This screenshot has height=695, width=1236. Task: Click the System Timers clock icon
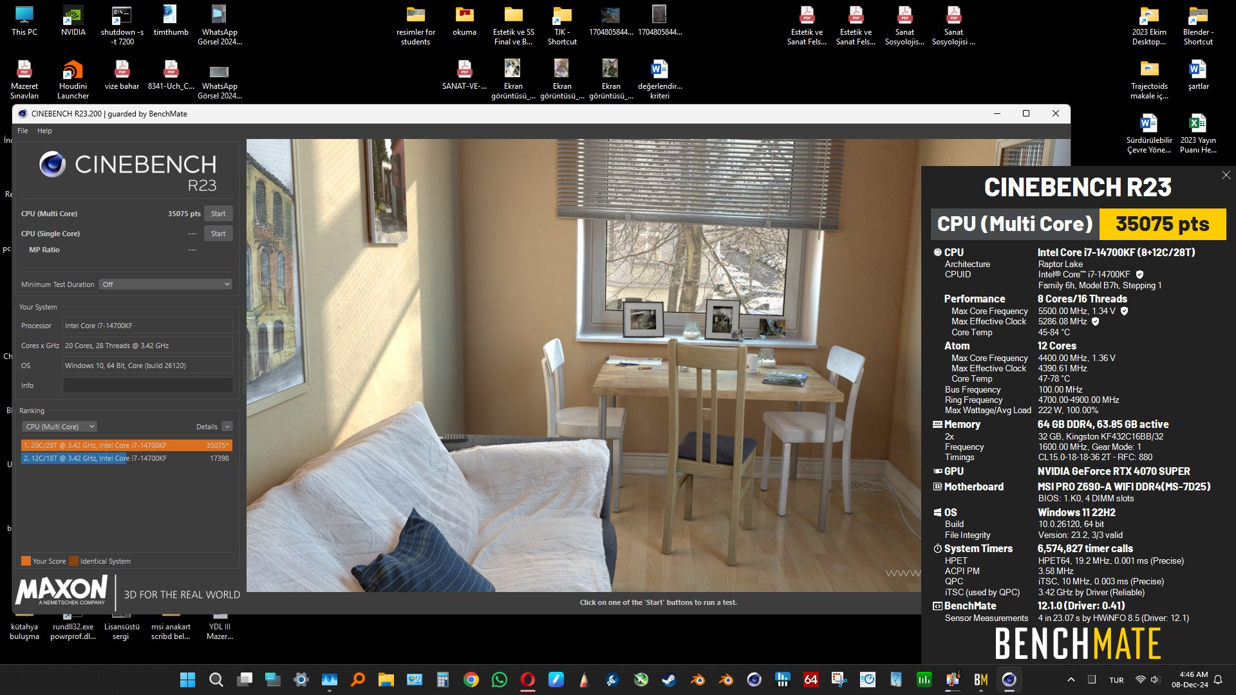[937, 549]
